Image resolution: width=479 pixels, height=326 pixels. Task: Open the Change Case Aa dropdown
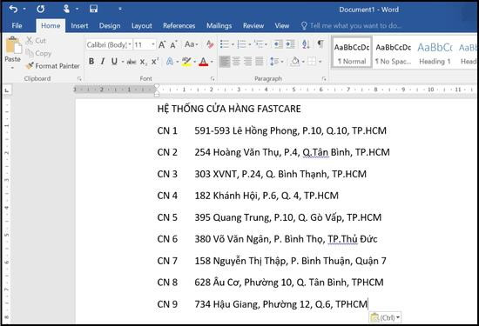192,44
